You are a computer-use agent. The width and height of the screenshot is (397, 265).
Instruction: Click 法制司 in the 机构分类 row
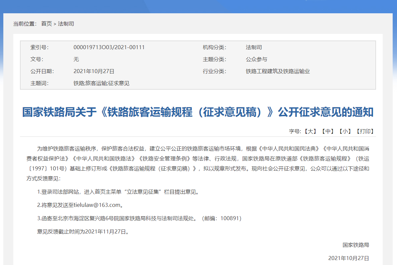click(x=254, y=47)
